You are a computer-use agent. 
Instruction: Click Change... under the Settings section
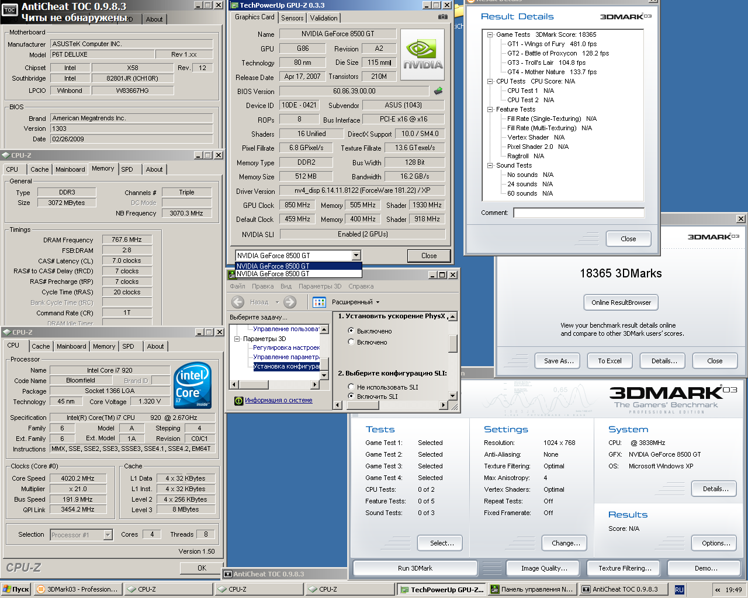[x=566, y=543]
